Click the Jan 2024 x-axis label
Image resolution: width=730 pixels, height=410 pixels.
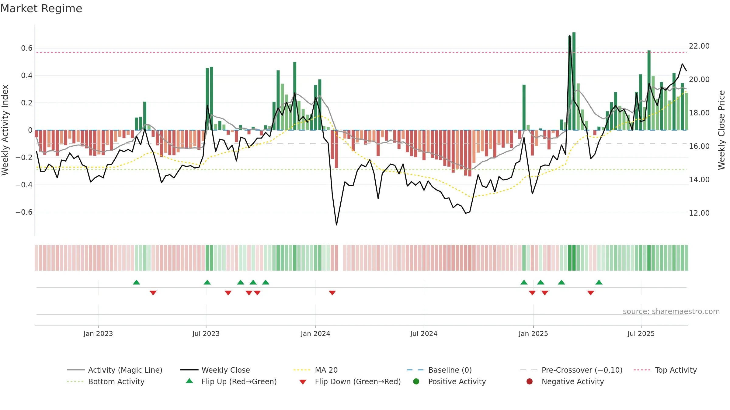315,334
